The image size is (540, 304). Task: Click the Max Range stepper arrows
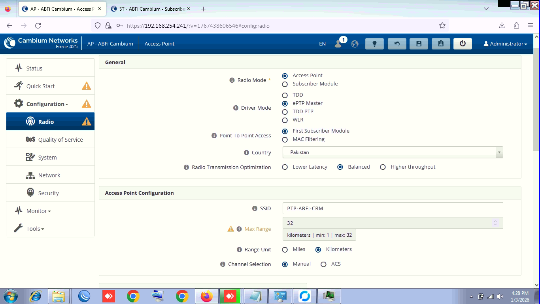495,223
